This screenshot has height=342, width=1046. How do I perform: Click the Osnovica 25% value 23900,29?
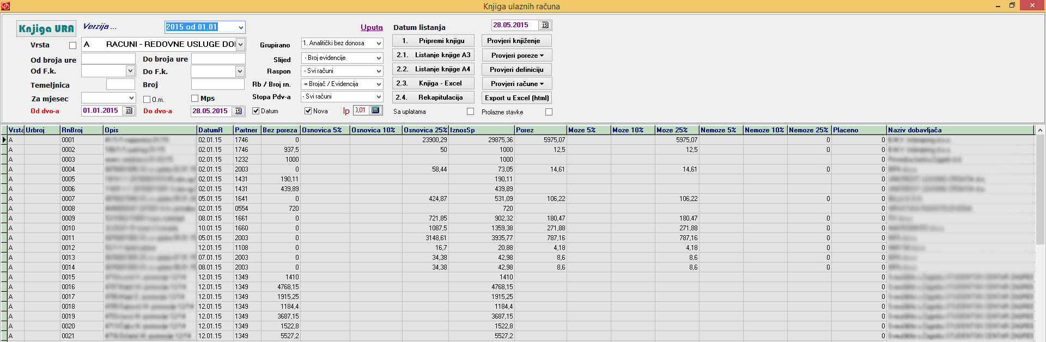click(425, 140)
